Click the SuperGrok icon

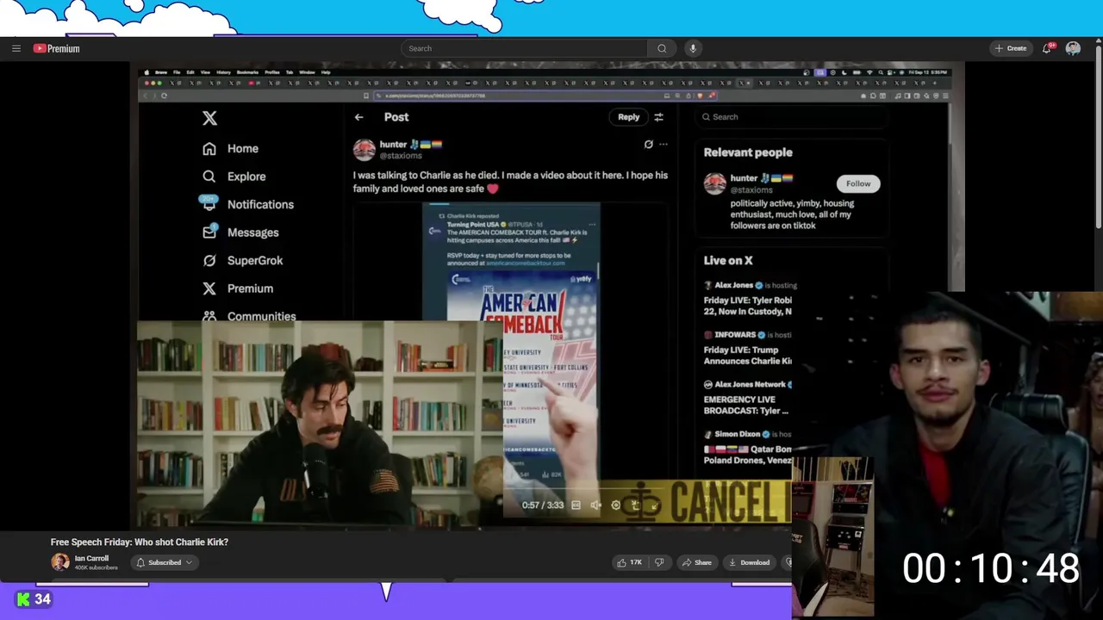coord(209,260)
